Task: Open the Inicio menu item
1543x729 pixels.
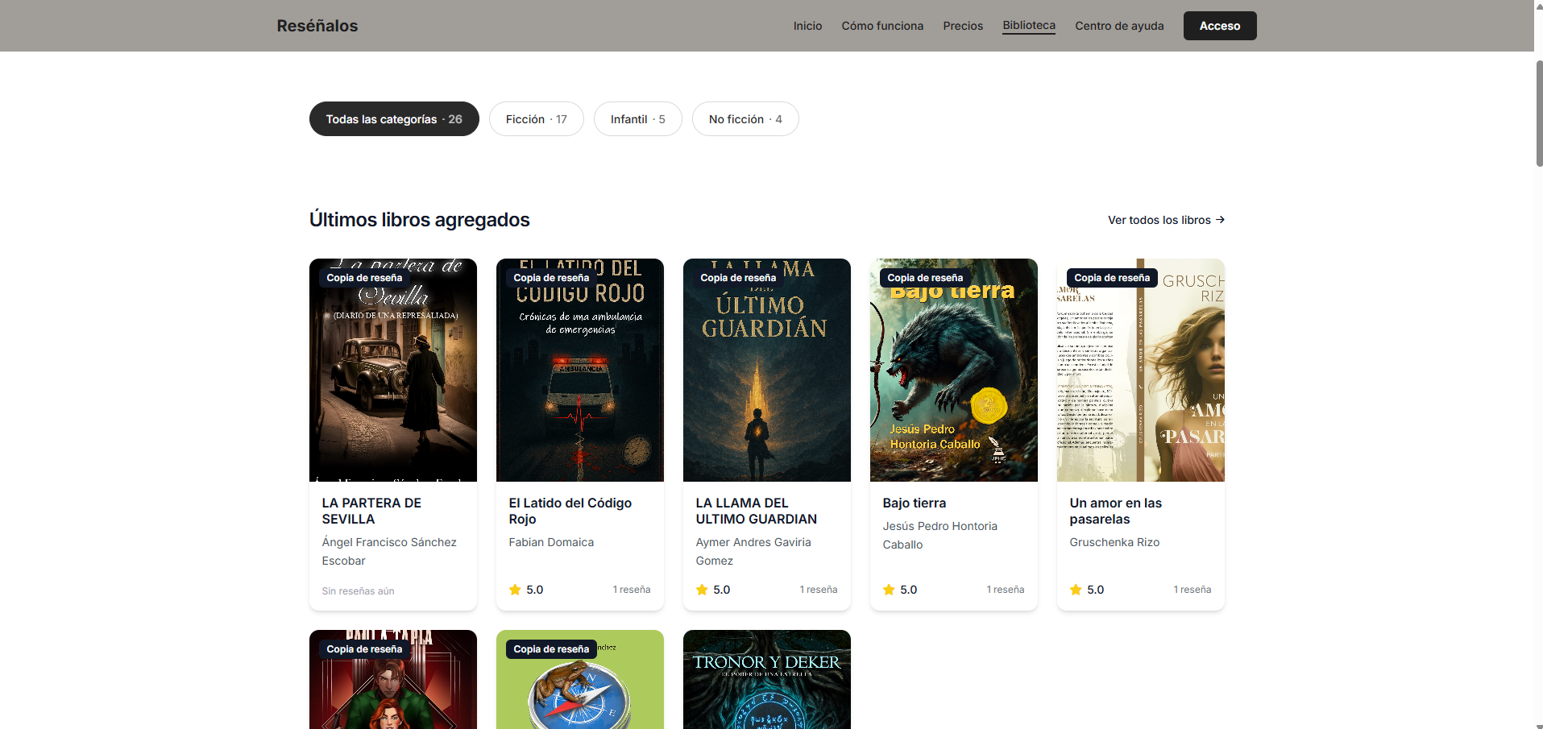Action: tap(807, 26)
